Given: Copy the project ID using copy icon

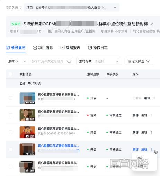Looking at the screenshot, I should (41, 31).
